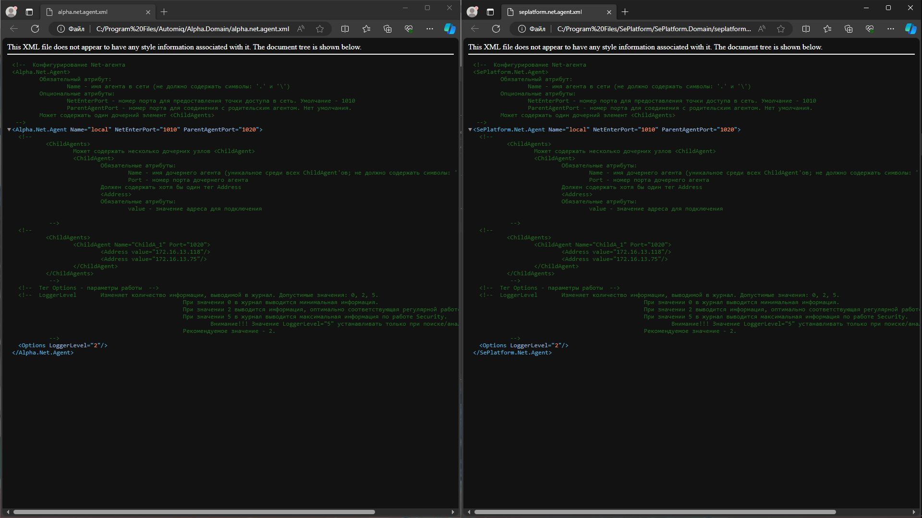Open Browser essentials in seplatform.net.agent.xml window

coord(870,29)
